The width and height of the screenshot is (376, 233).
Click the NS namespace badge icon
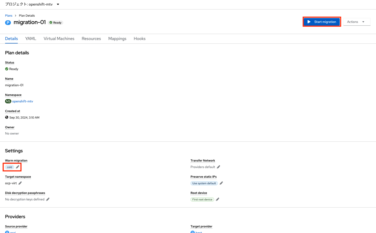pos(8,101)
